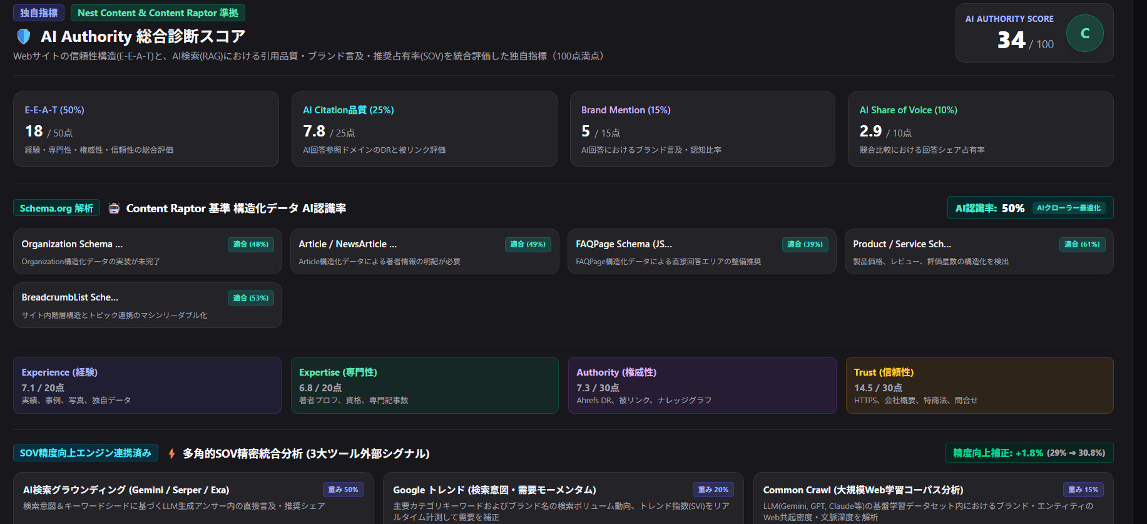The width and height of the screenshot is (1147, 524).
Task: Select the FAQPage Schema card
Action: 701,252
